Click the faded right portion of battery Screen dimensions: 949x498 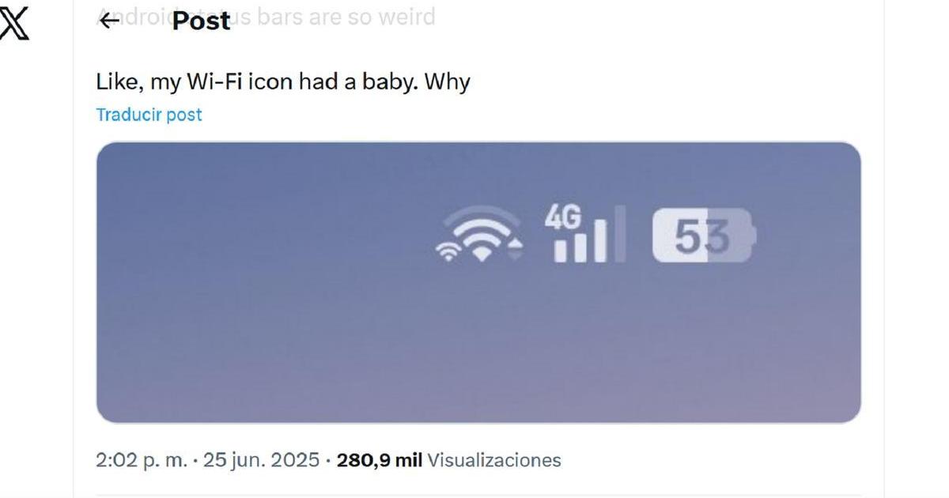point(732,236)
